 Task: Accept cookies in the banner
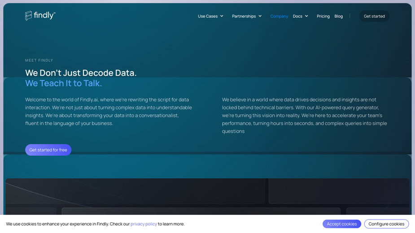click(x=342, y=224)
